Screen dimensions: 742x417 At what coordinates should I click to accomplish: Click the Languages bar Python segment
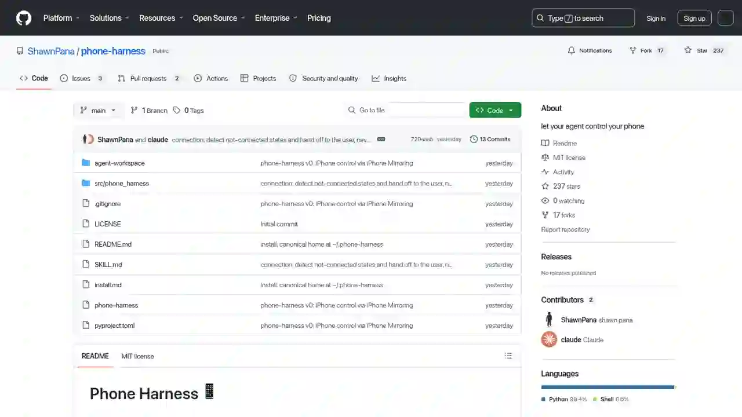(608, 387)
